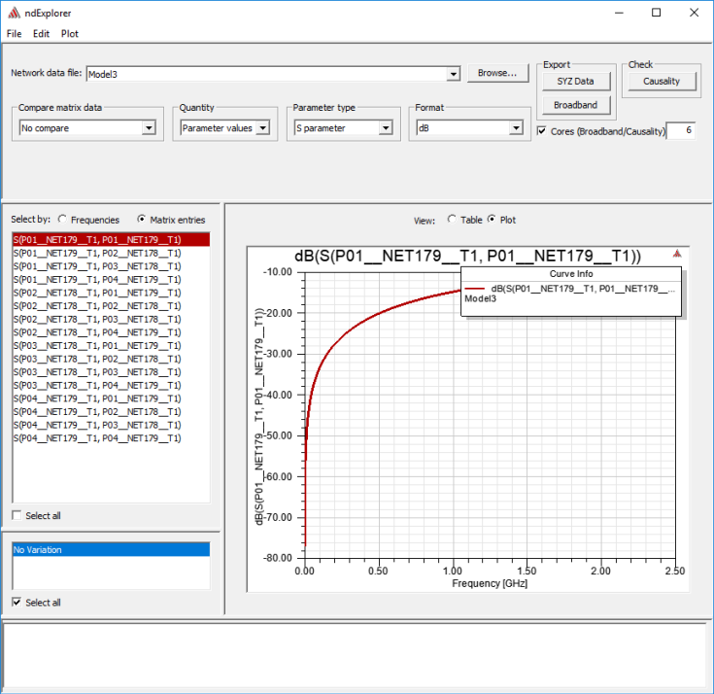Export SYZ Data

[x=575, y=81]
